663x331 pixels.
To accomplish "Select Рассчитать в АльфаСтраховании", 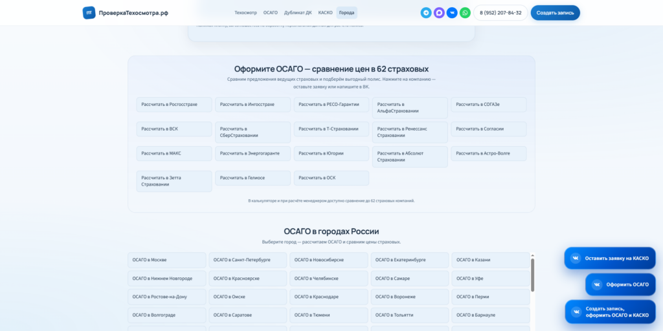I will 410,108.
